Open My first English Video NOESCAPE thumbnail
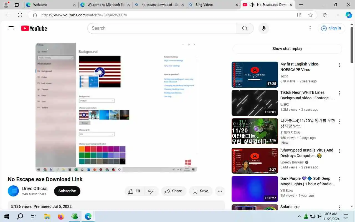Screen dimensions: 355x222 [x=255, y=75]
